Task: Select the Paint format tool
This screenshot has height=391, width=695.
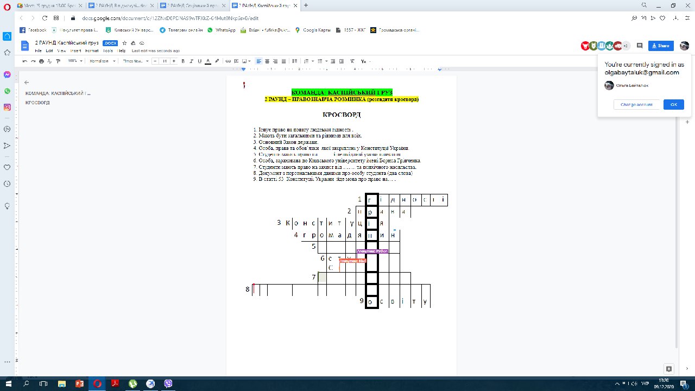Action: tap(58, 61)
